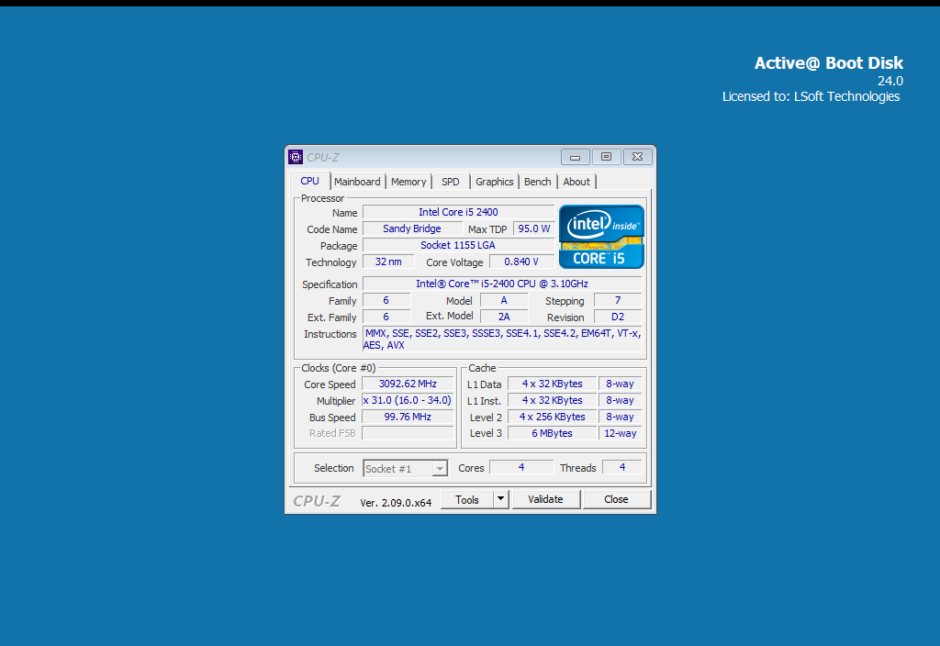Click the Cores count field
The width and height of the screenshot is (940, 646).
pyautogui.click(x=521, y=467)
